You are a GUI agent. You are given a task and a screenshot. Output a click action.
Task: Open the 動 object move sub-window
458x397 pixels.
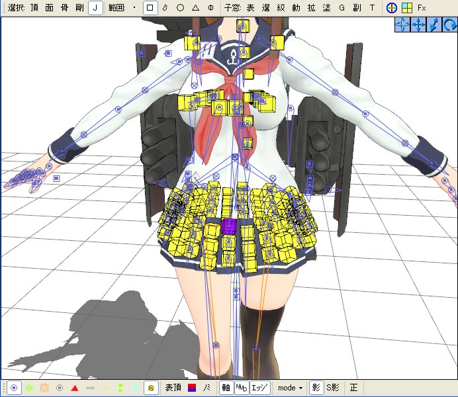(297, 8)
